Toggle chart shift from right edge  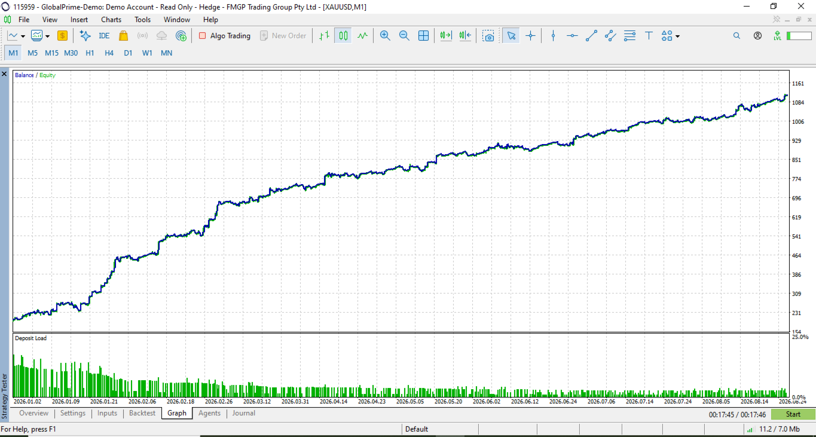(x=465, y=36)
